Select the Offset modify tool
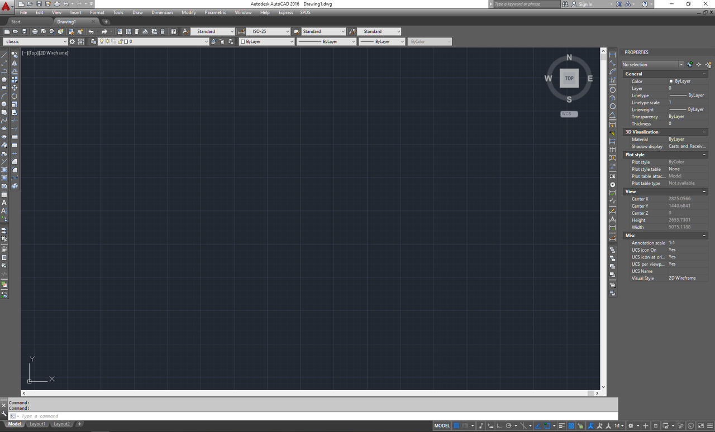The width and height of the screenshot is (715, 432). [15, 71]
